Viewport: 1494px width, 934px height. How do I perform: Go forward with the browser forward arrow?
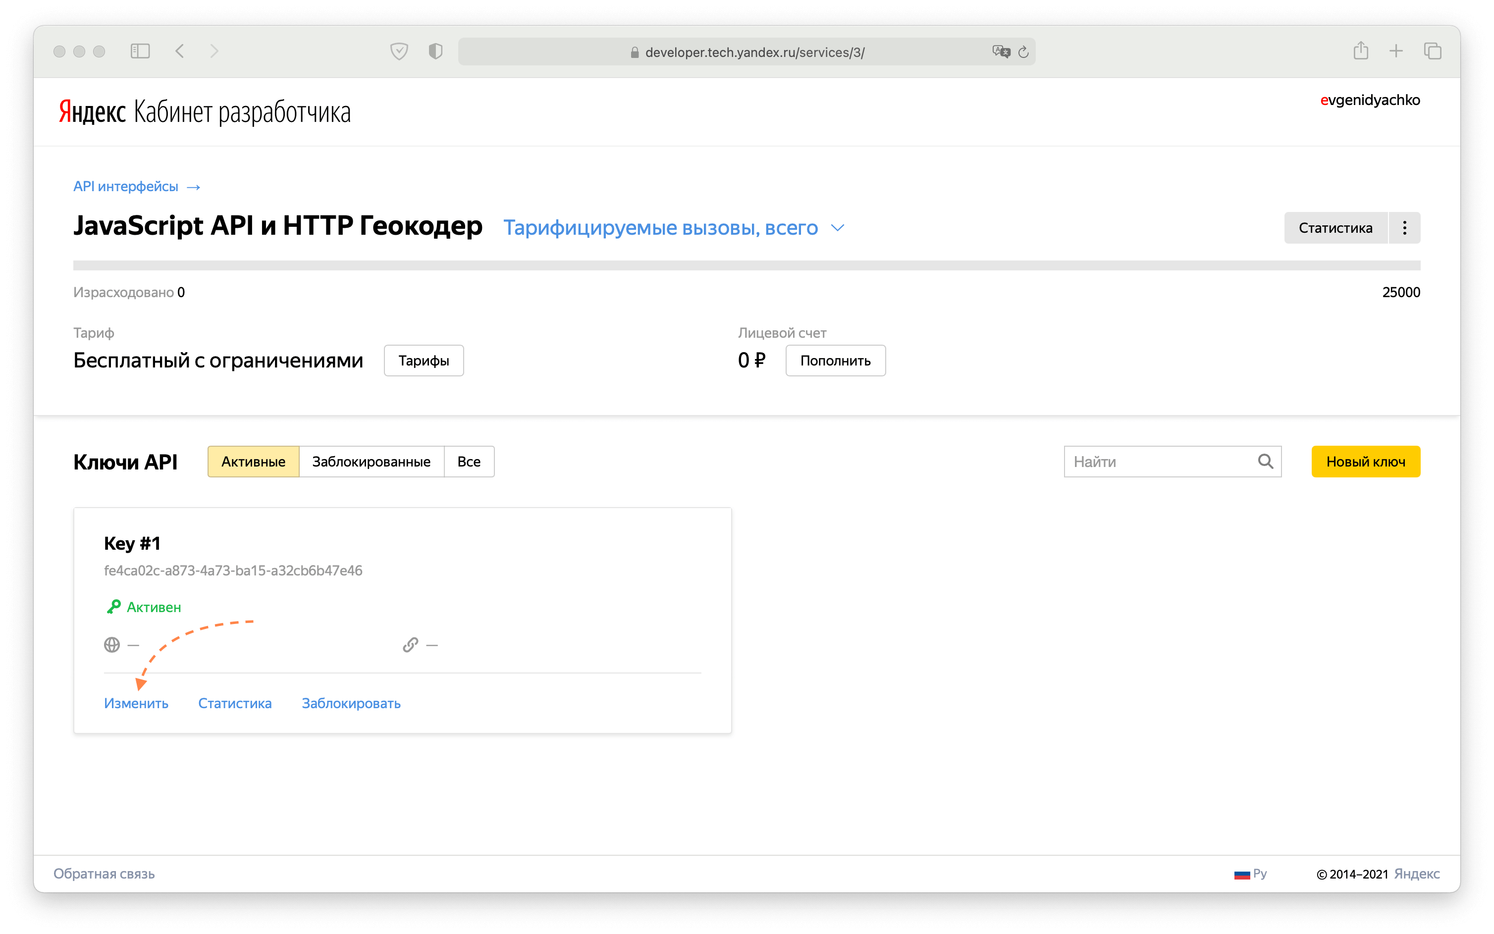tap(214, 52)
